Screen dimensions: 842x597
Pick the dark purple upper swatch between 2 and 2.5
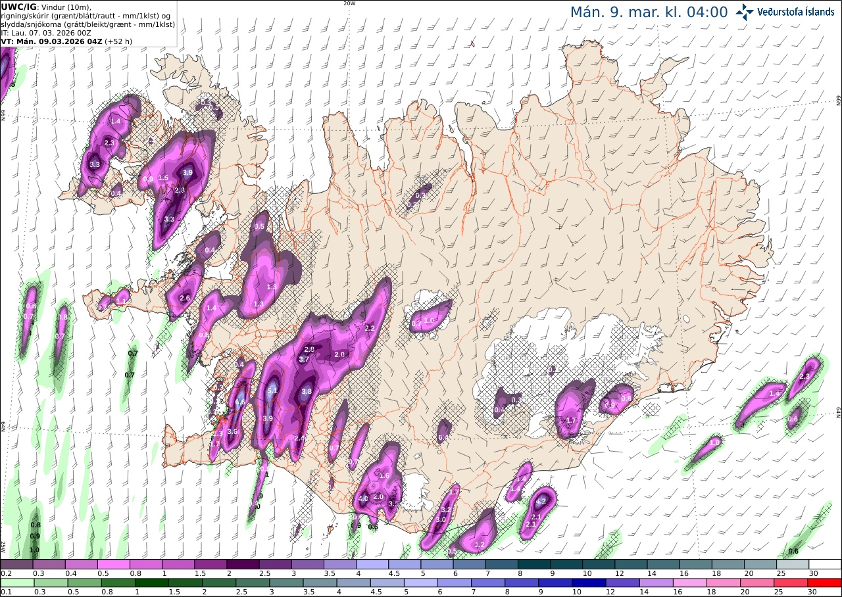pyautogui.click(x=243, y=564)
